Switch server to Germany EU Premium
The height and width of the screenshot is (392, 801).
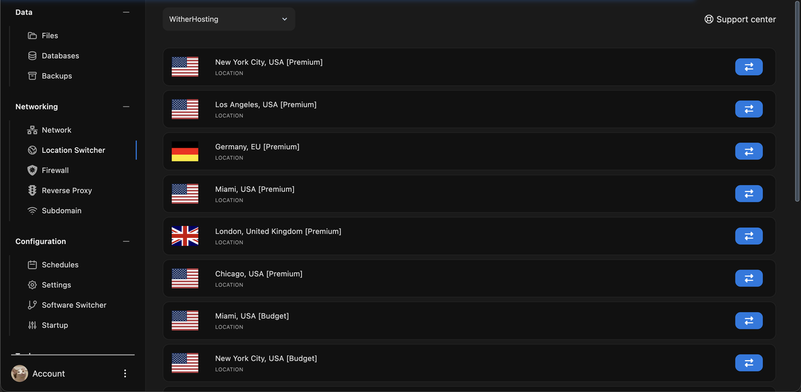(749, 152)
